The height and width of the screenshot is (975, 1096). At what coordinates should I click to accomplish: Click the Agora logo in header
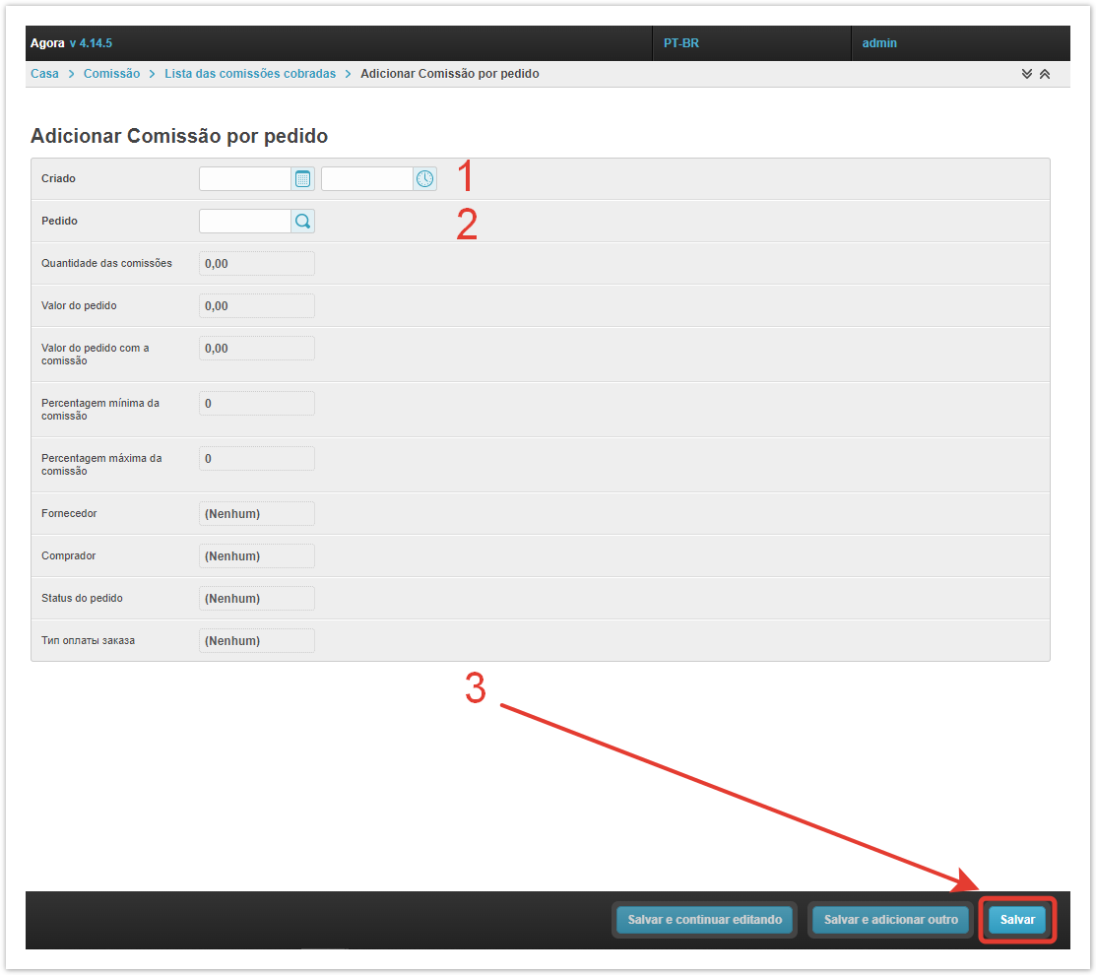click(x=47, y=43)
